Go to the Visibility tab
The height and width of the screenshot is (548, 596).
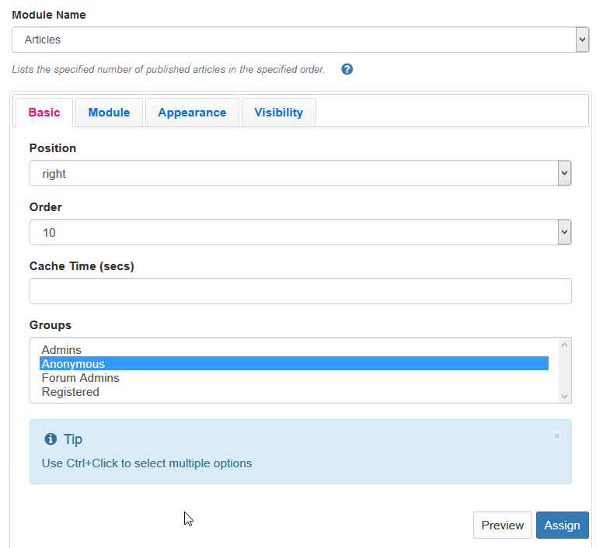pyautogui.click(x=278, y=113)
